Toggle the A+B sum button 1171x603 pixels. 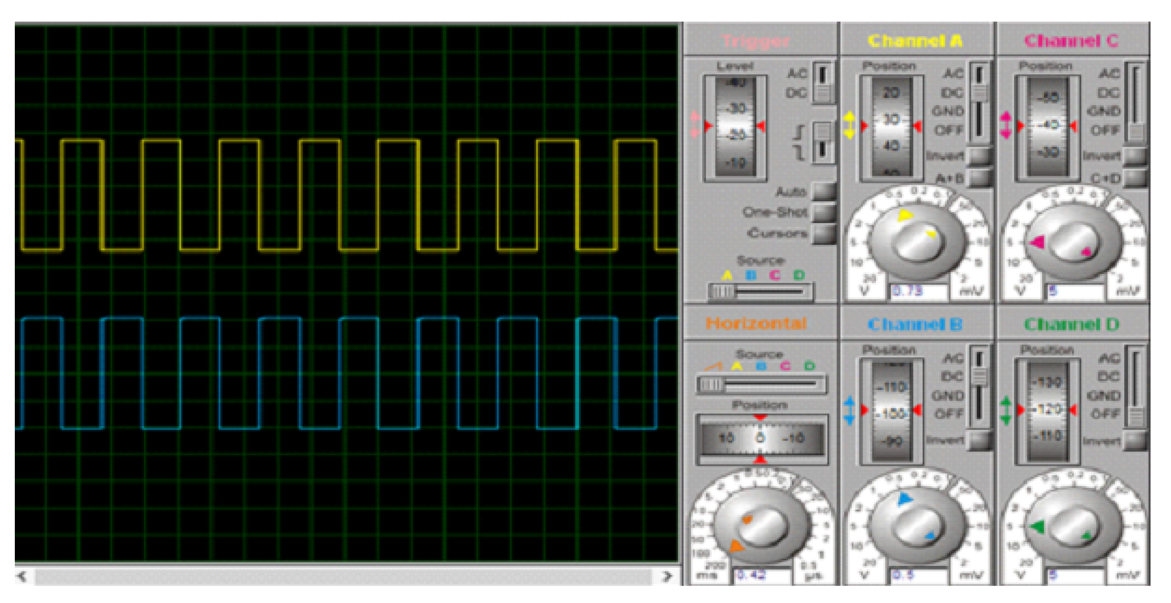pos(980,178)
